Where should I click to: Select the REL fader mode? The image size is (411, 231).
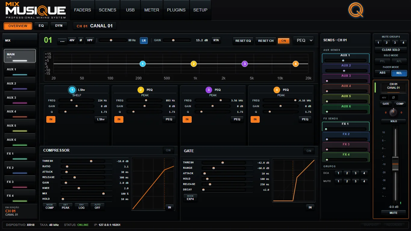coord(399,73)
